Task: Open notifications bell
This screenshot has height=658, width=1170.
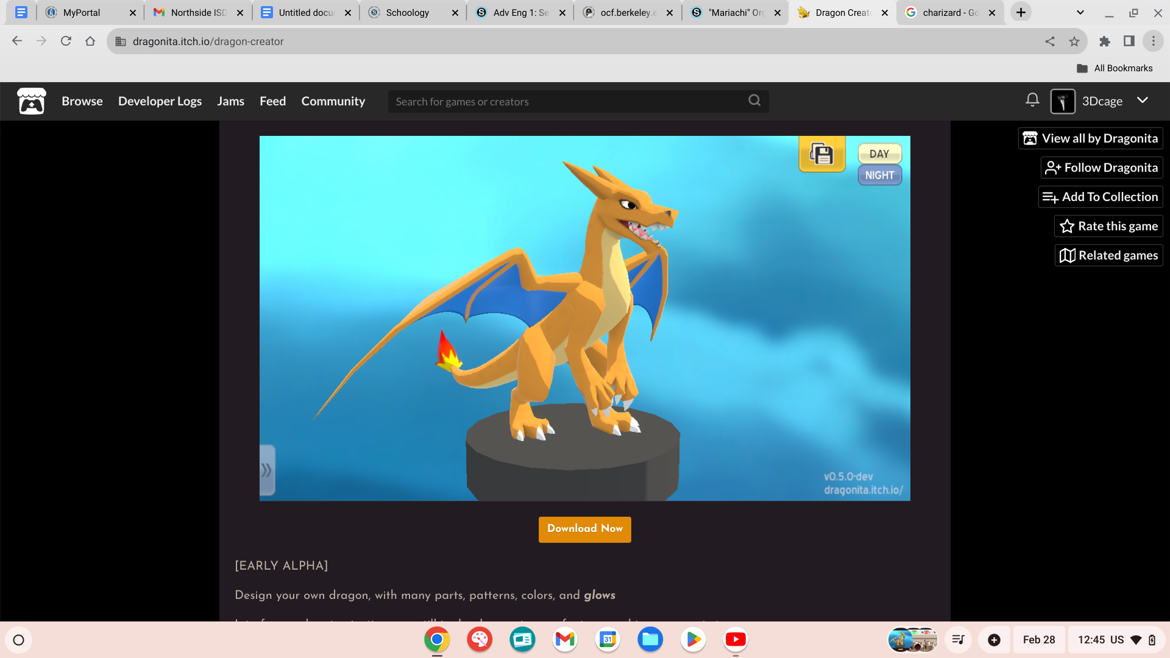Action: [x=1032, y=100]
